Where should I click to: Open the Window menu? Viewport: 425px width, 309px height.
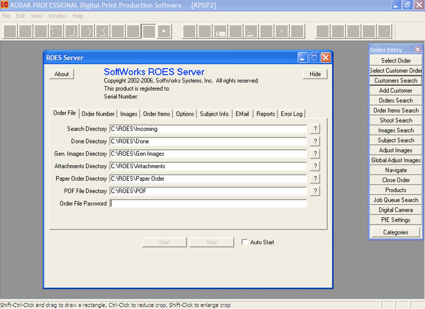point(57,16)
